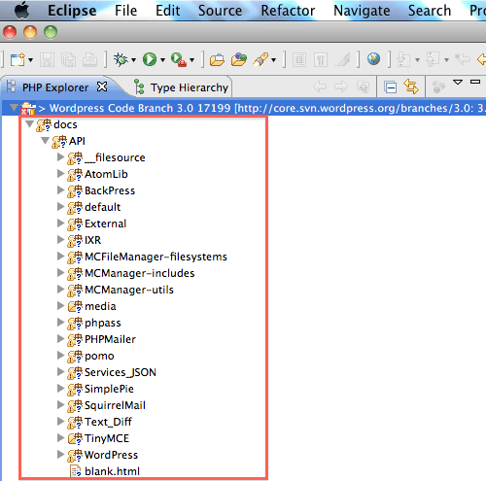Expand the __filesource folder
Image resolution: width=486 pixels, height=481 pixels.
[60, 157]
